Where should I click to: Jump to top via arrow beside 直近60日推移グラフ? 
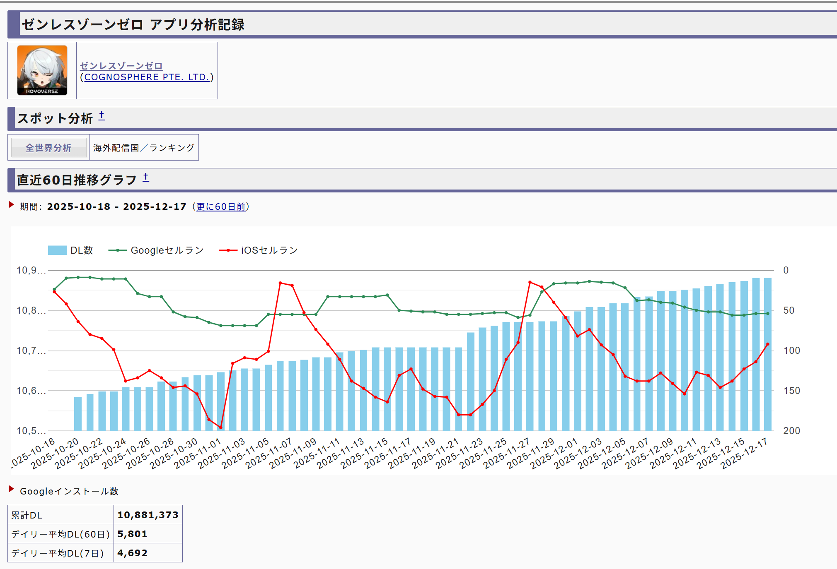pos(146,178)
